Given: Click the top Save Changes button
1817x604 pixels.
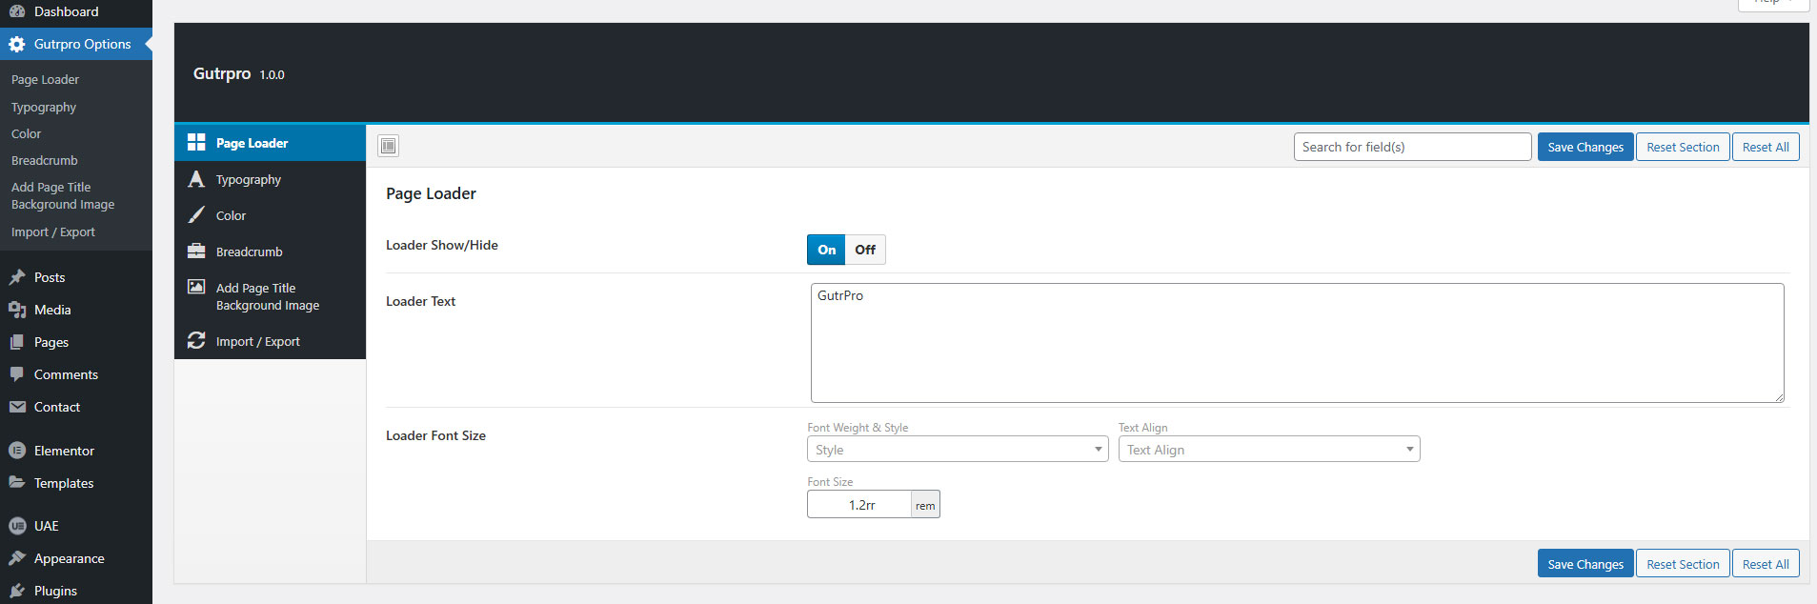Looking at the screenshot, I should tap(1585, 147).
